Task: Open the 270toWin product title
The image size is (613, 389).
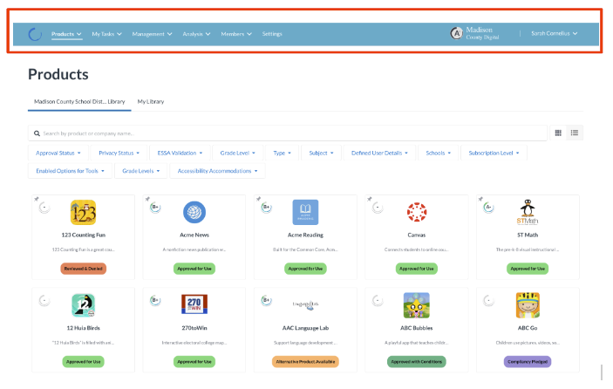Action: point(194,328)
